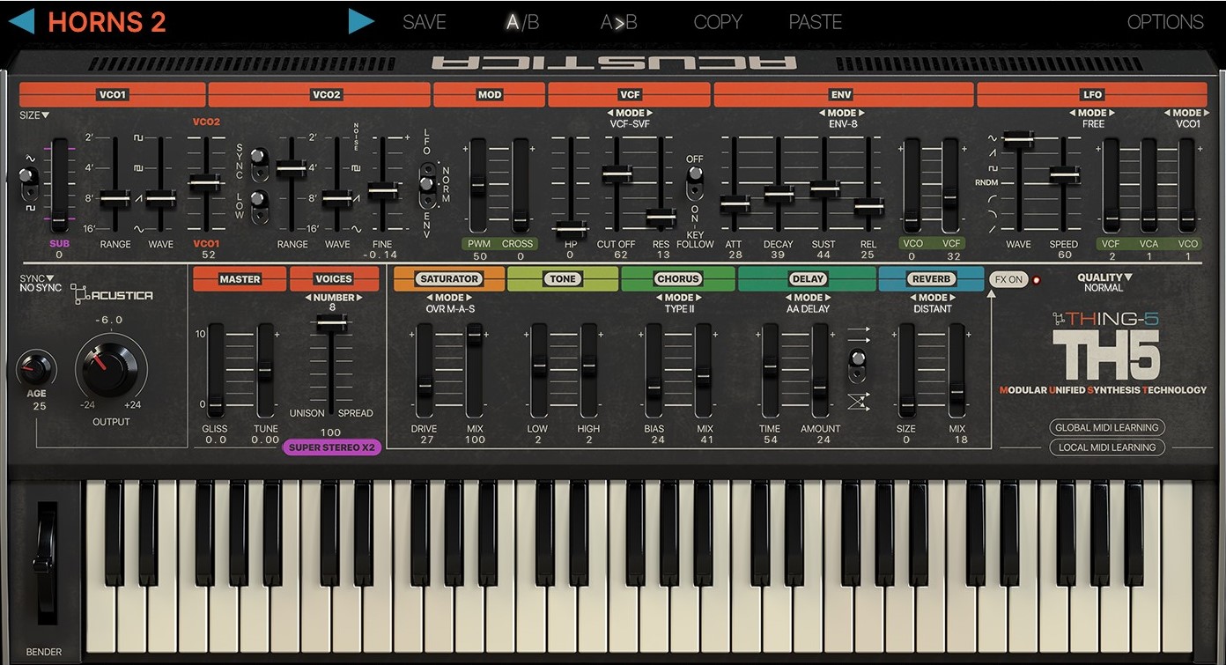1226x665 pixels.
Task: Toggle the sub oscillator waveform switch
Action: [28, 182]
